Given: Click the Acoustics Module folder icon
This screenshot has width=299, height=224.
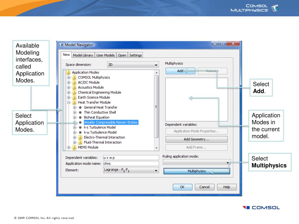Looking at the screenshot, I should (74, 87).
